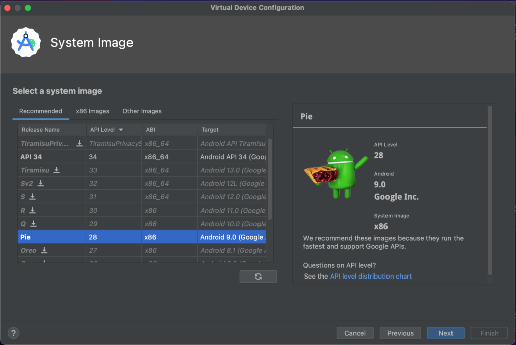The width and height of the screenshot is (516, 345).
Task: Click Android API Tiramisu target cell
Action: pyautogui.click(x=232, y=144)
